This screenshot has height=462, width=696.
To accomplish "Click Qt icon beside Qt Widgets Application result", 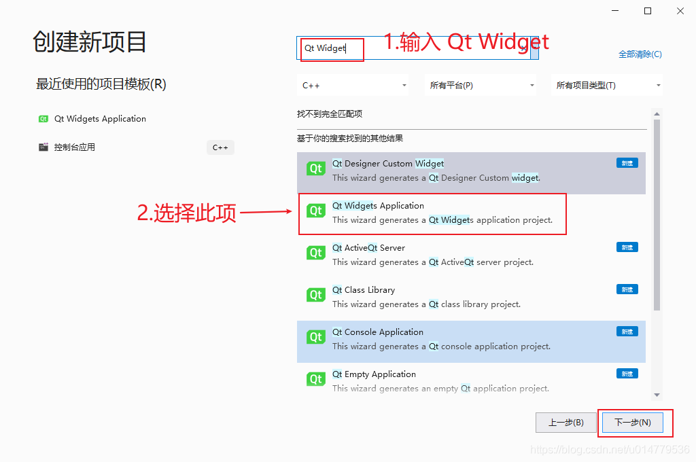I will (315, 211).
